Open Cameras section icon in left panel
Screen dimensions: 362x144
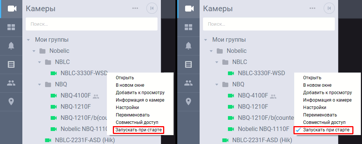coord(12,9)
